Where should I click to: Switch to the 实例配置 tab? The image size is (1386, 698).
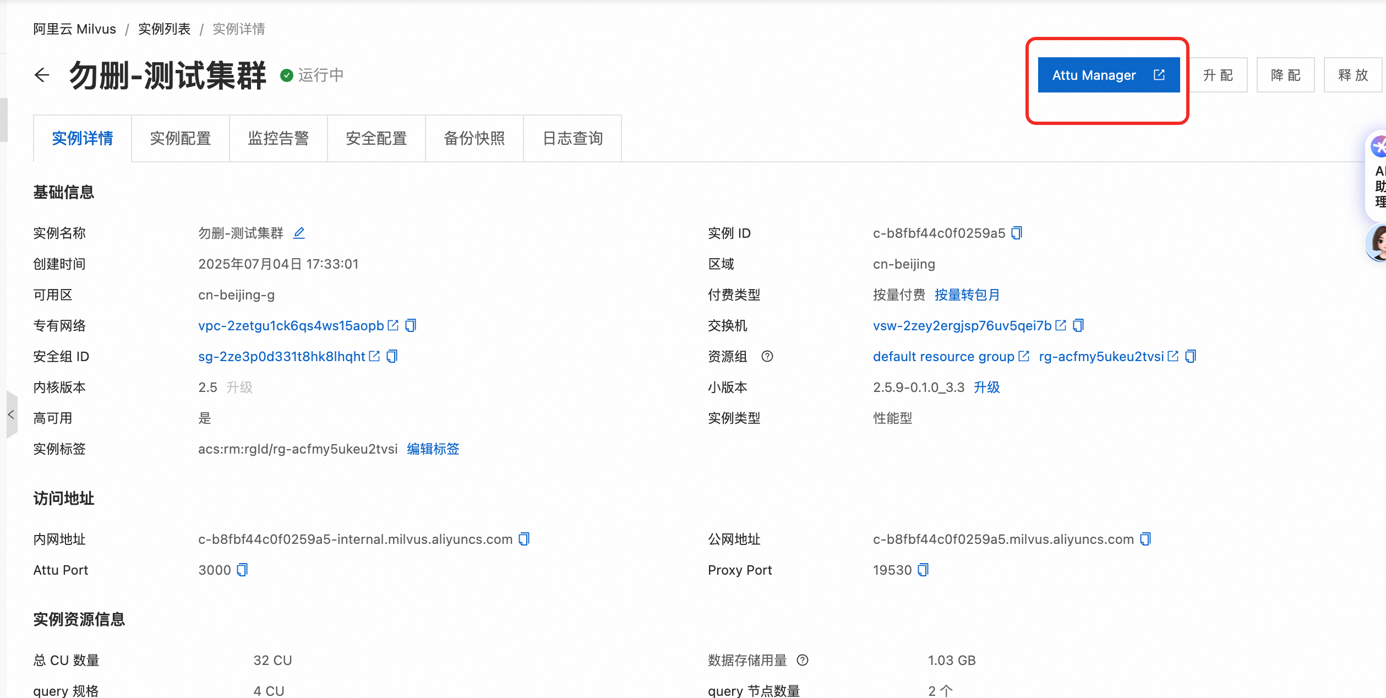click(181, 138)
